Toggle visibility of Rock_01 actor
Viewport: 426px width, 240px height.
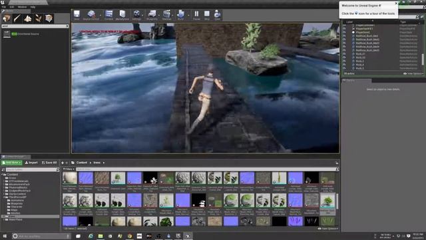click(x=344, y=54)
